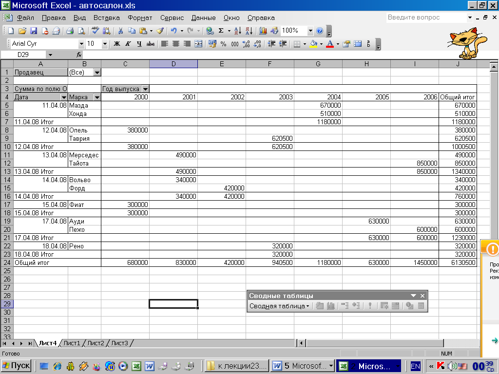Increase decimal places
Image resolution: width=499 pixels, height=374 pixels.
[x=246, y=44]
